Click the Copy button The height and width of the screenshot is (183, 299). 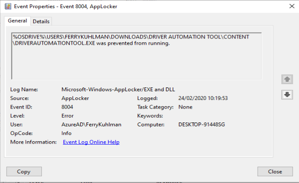point(24,171)
